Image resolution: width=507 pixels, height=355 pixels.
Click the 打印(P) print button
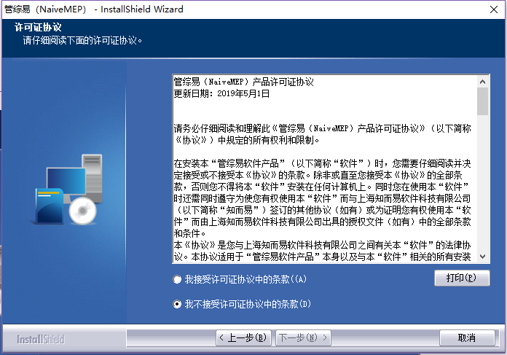click(462, 278)
